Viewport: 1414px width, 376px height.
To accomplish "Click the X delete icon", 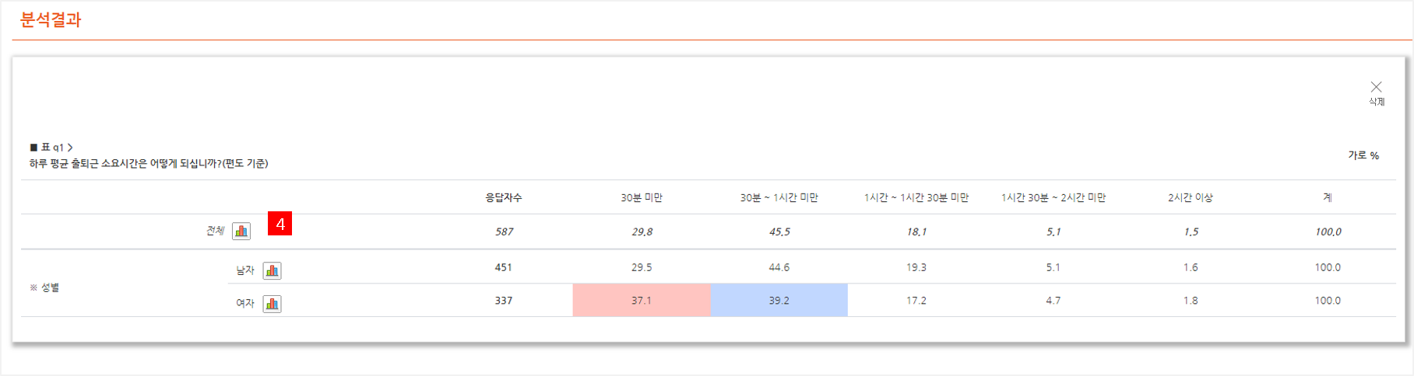I will click(x=1377, y=87).
